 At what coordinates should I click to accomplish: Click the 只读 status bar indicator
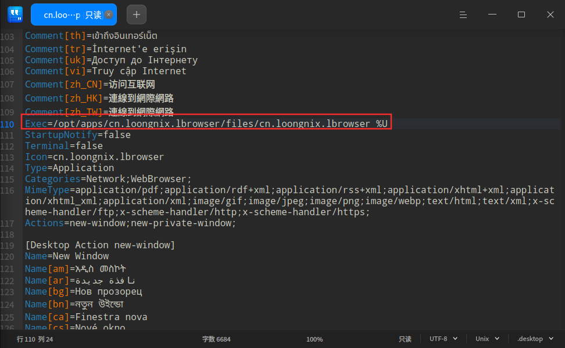(x=405, y=339)
